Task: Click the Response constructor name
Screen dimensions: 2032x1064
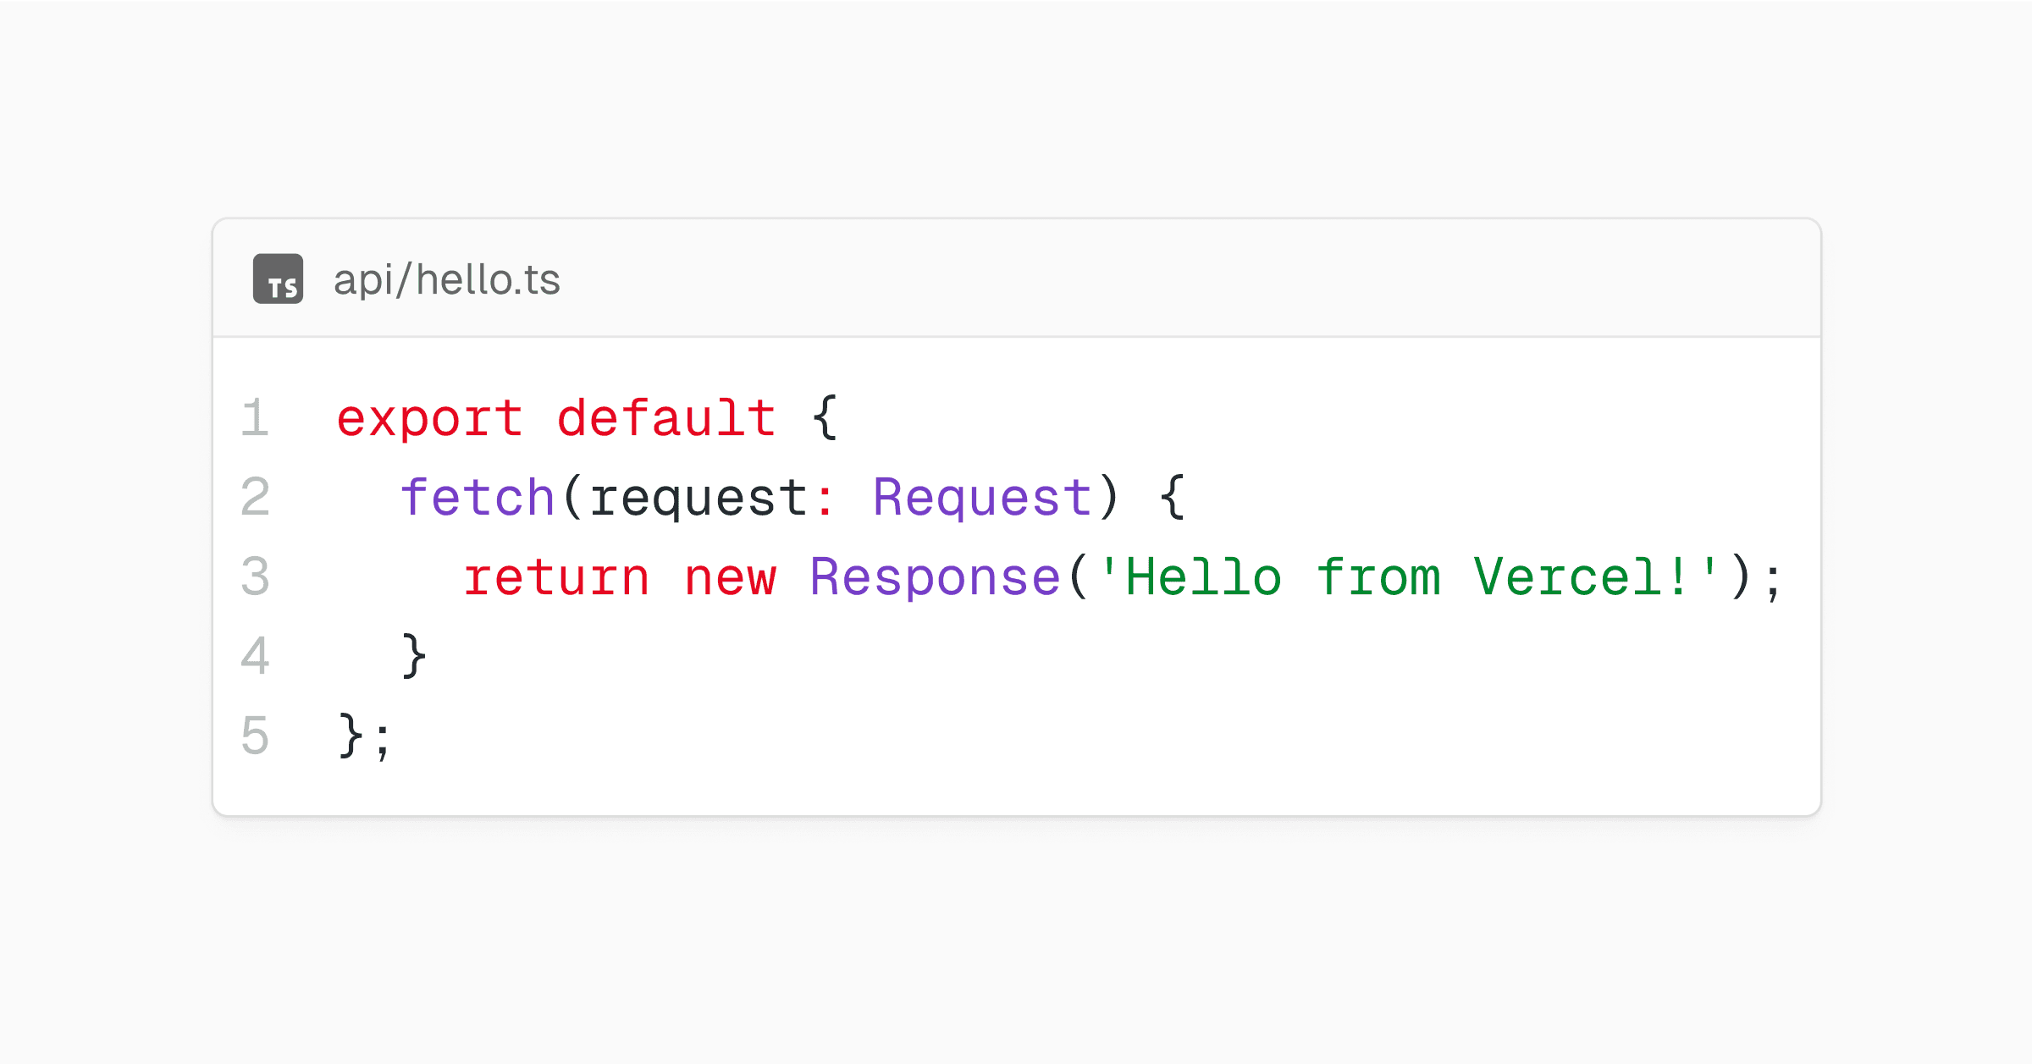Action: [936, 578]
